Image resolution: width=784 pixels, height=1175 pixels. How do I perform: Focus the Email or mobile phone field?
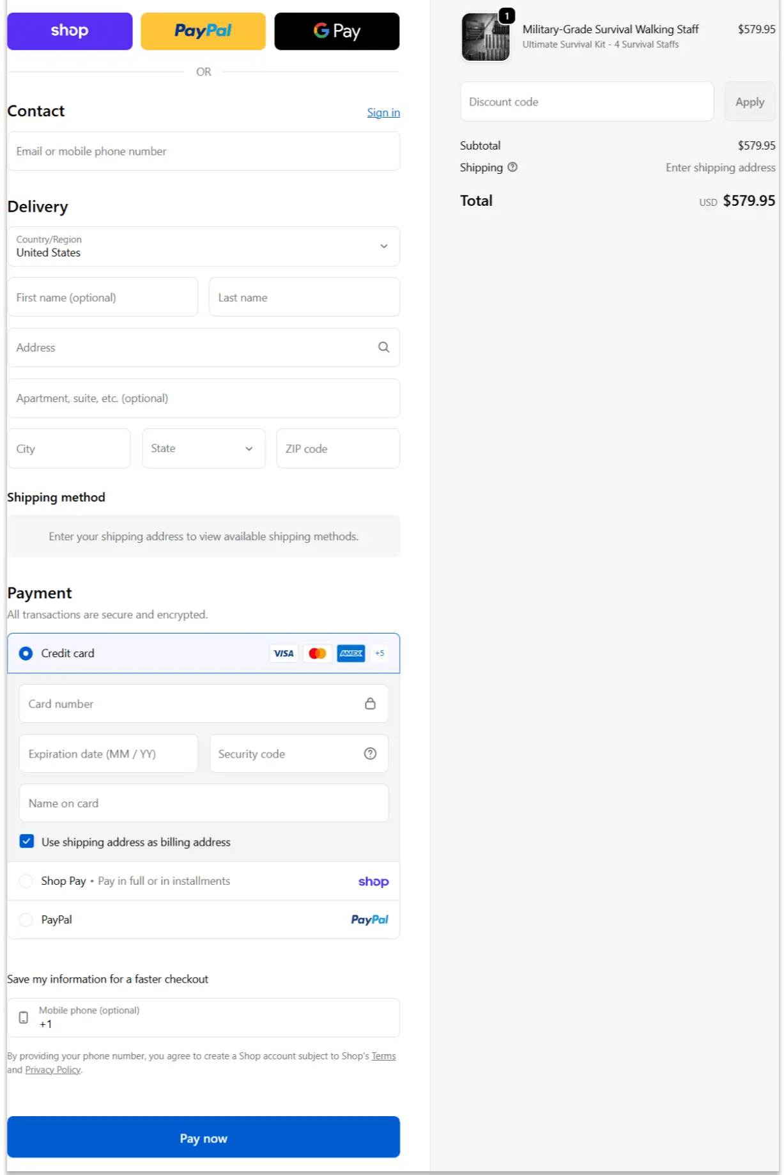(204, 151)
